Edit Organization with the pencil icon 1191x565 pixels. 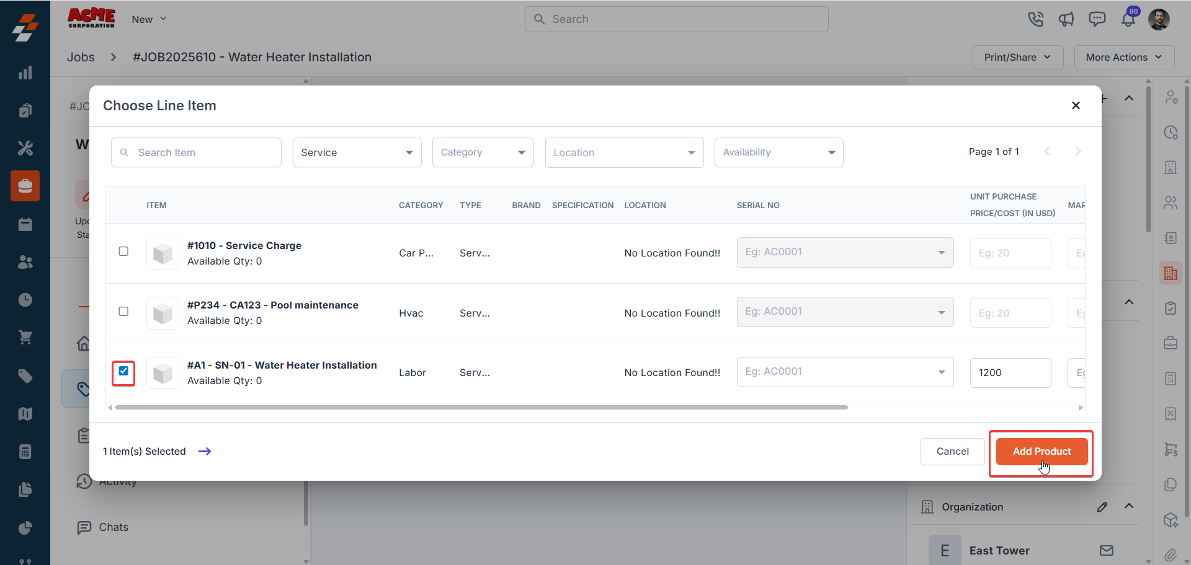pos(1102,507)
